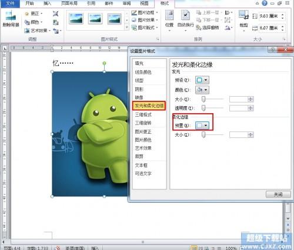Minimize the ribbon with caret icon
The width and height of the screenshot is (294, 250).
[x=258, y=4]
